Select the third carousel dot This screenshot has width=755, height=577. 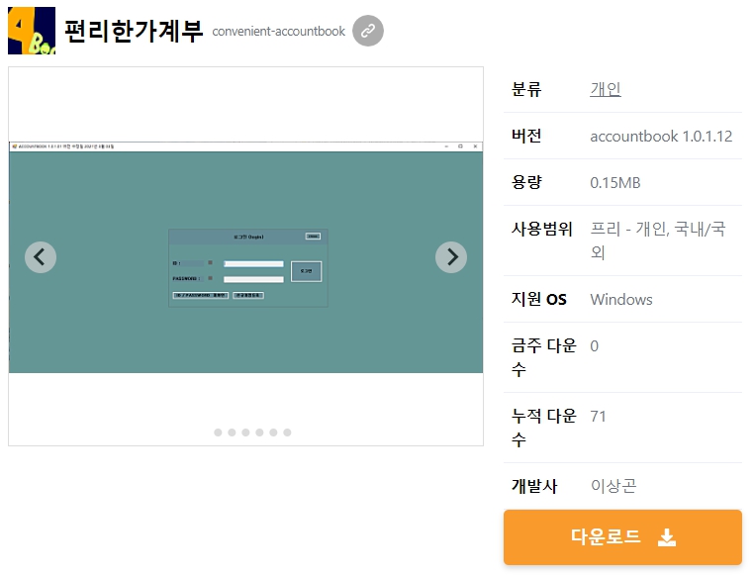click(x=245, y=433)
